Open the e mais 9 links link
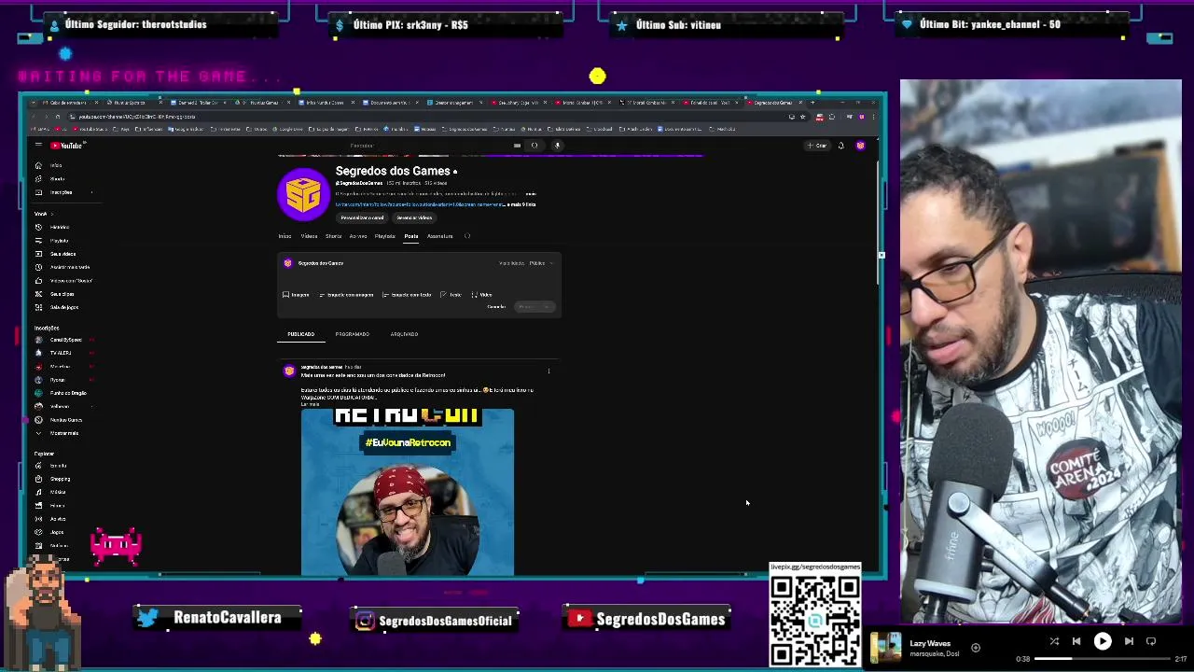Image resolution: width=1194 pixels, height=672 pixels. coord(521,204)
